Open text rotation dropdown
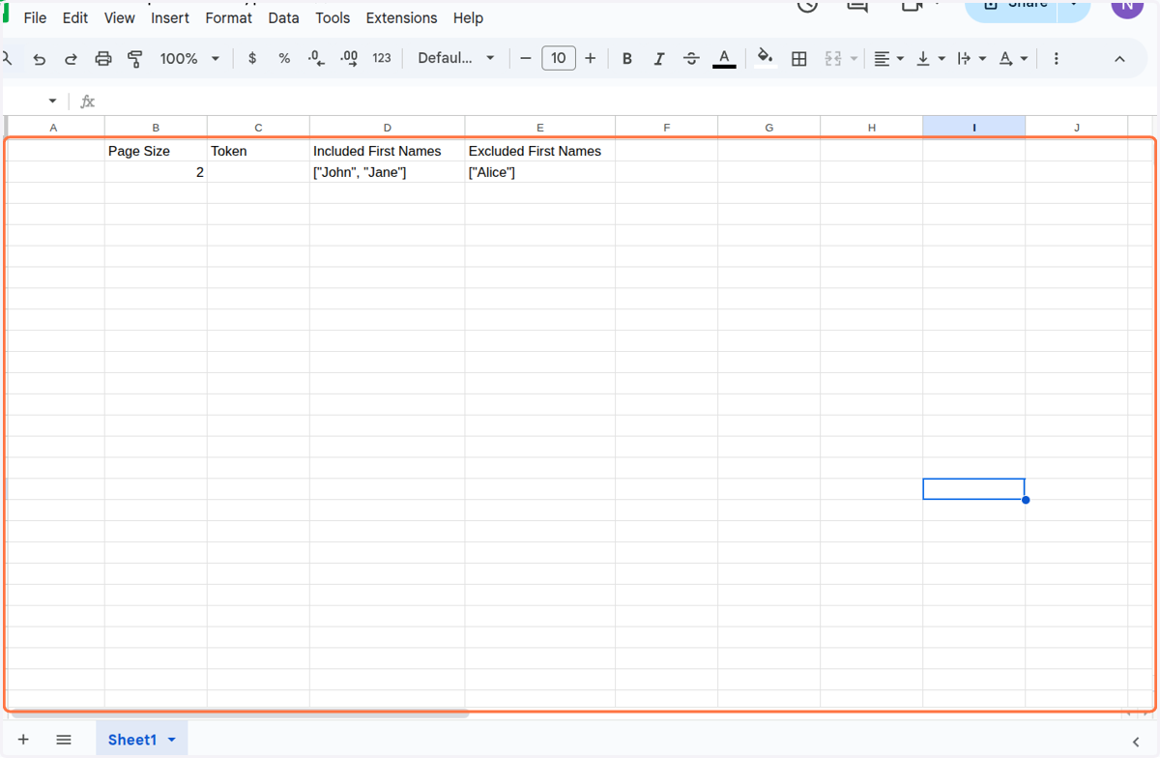1160x758 pixels. click(1013, 59)
